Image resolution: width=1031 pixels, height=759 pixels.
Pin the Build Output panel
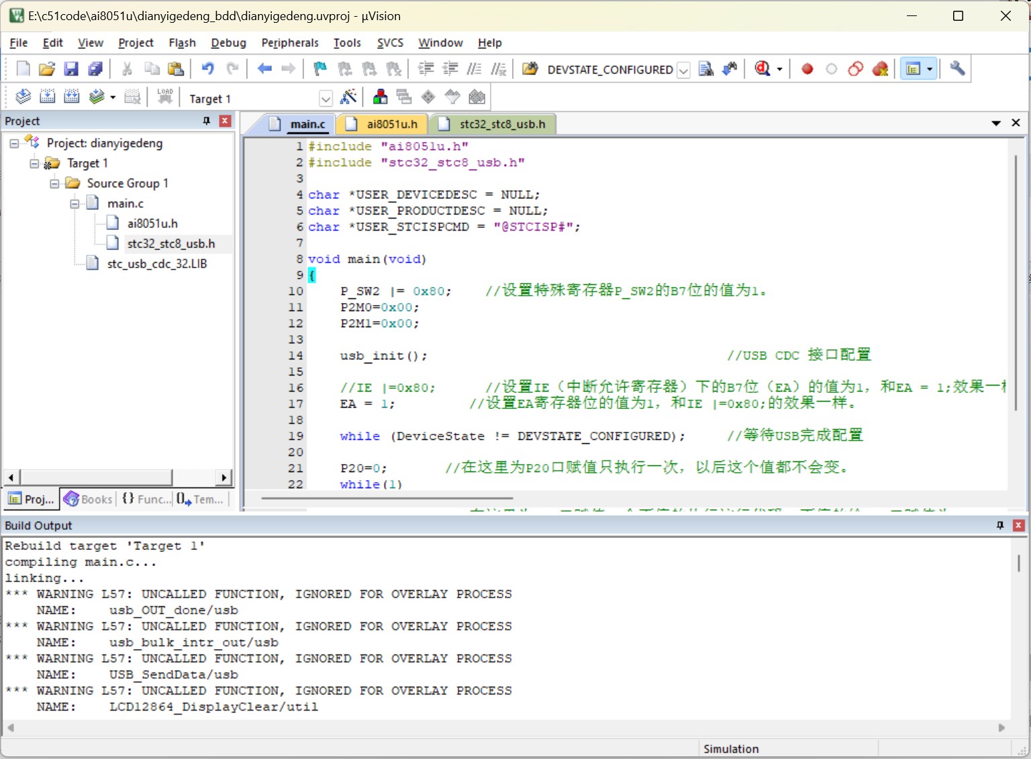(1000, 525)
